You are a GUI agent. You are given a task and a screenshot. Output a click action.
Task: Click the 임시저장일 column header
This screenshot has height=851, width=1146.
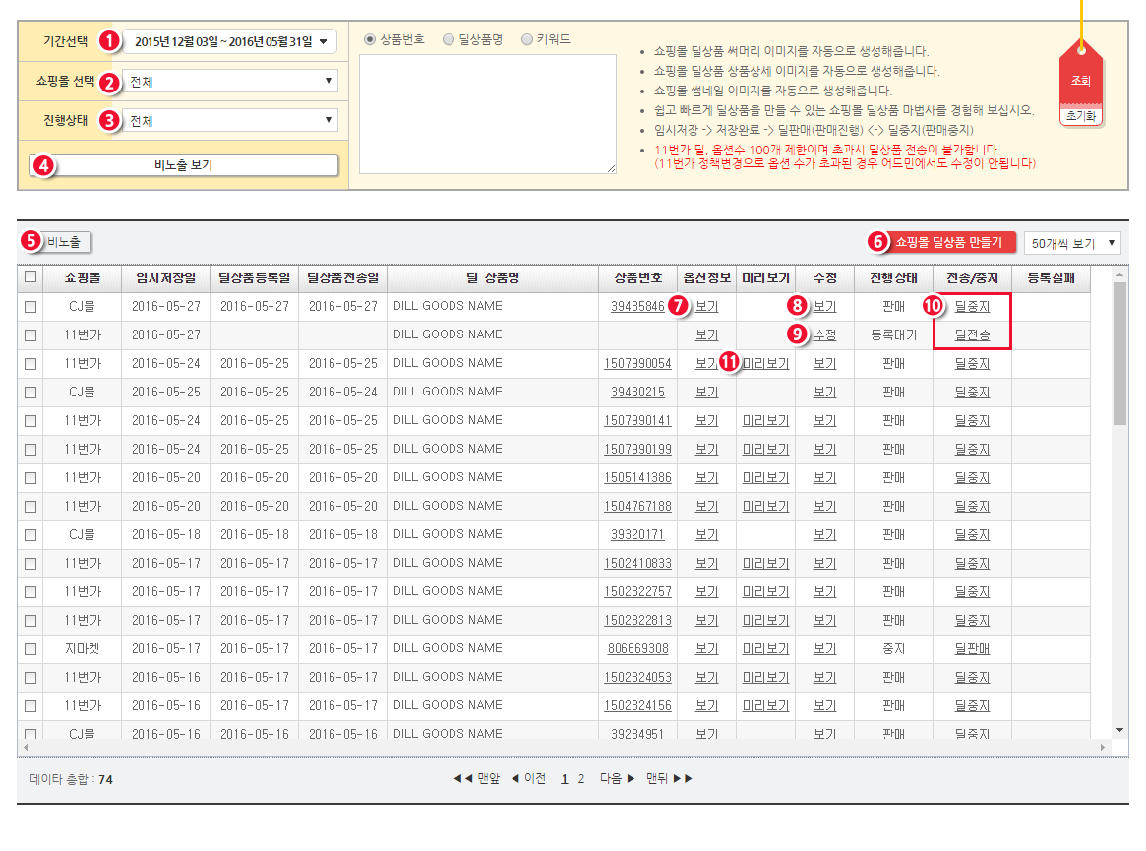click(x=166, y=277)
